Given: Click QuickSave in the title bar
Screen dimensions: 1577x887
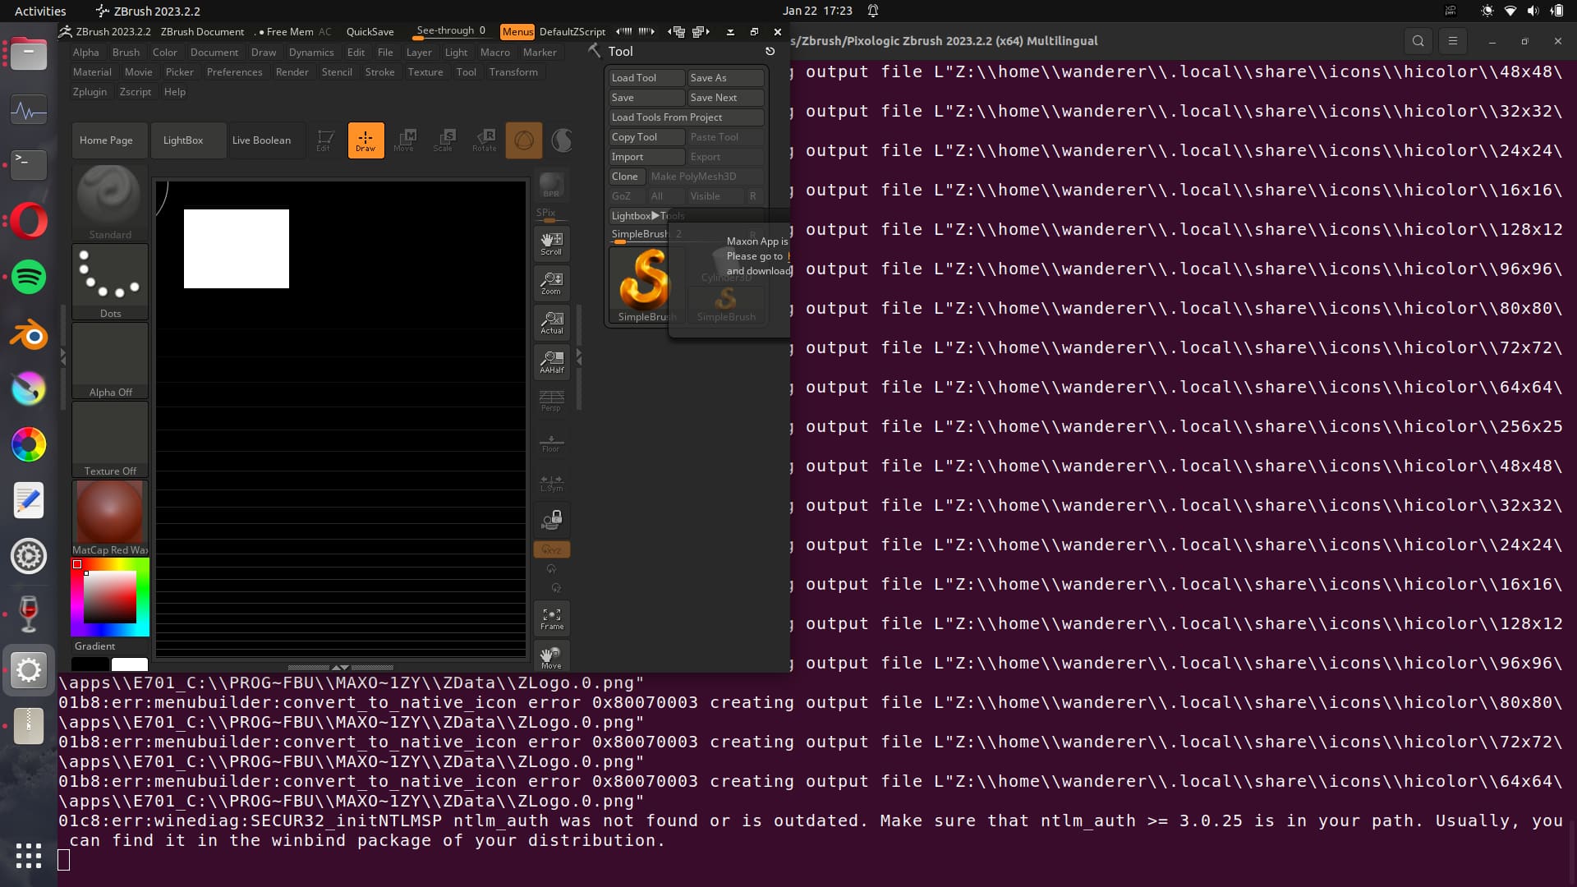Looking at the screenshot, I should click(x=370, y=32).
